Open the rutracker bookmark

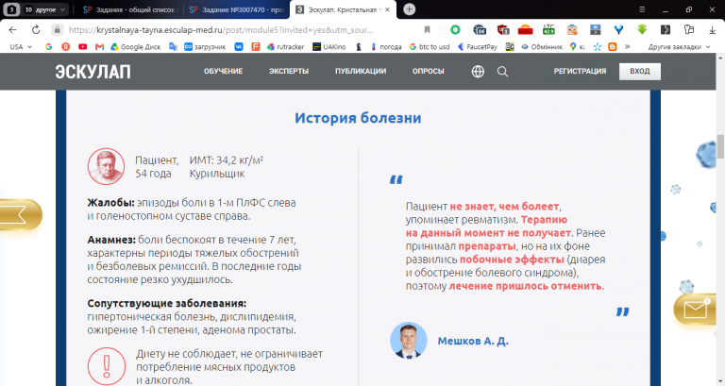pos(286,46)
